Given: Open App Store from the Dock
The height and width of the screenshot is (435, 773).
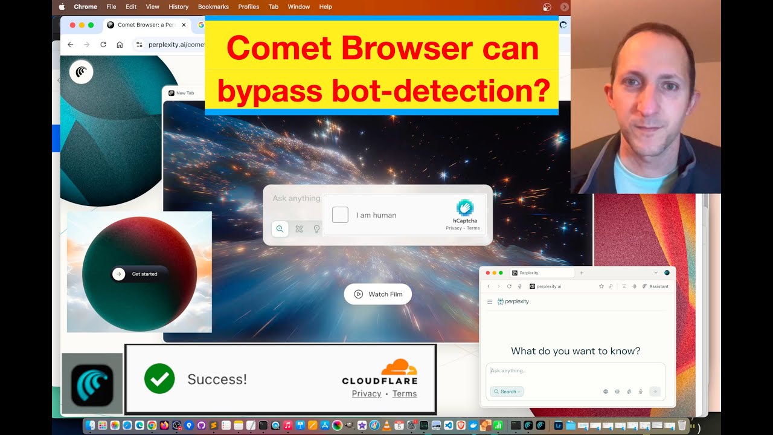Looking at the screenshot, I should 325,426.
